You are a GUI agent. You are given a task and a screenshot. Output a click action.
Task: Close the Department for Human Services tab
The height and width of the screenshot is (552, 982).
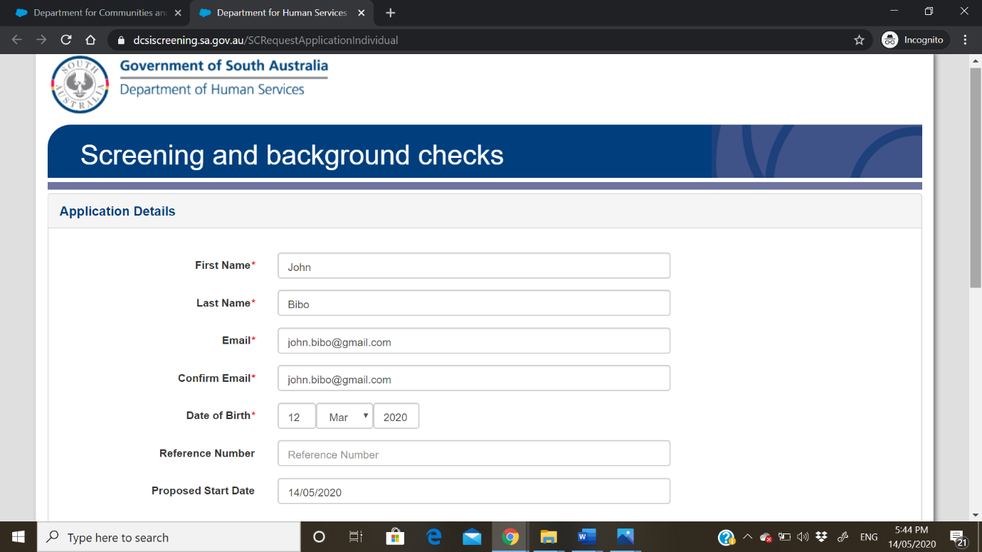[x=361, y=13]
